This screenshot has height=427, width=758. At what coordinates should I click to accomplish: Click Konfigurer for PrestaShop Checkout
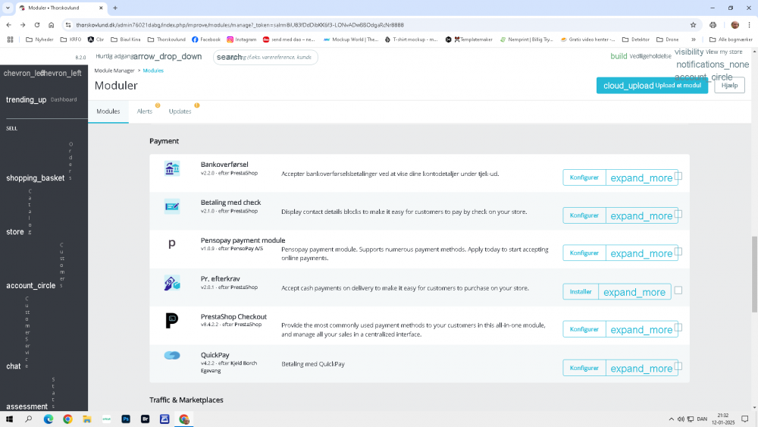click(584, 329)
